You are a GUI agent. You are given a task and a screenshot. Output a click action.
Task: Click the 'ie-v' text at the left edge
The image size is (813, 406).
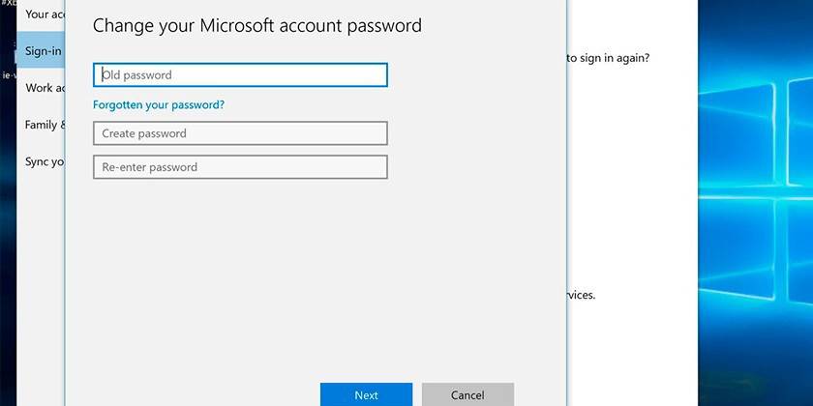[7, 72]
